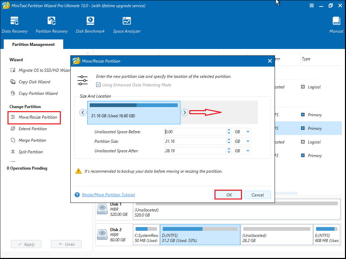Screen dimensions: 346x259
Task: Open unit dropdown for Partition Size
Action: pyautogui.click(x=248, y=141)
